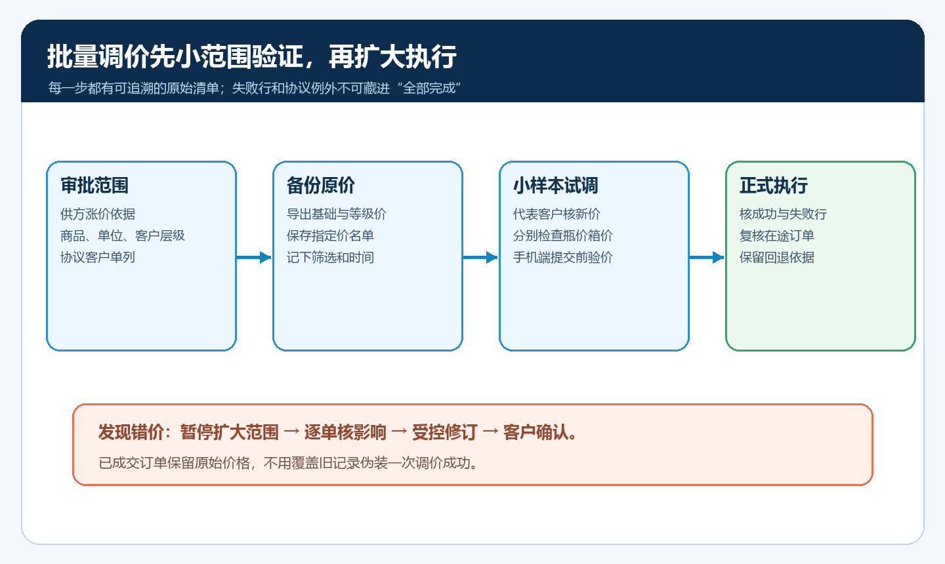This screenshot has height=564, width=945.
Task: Select the "小样本试调" card heading
Action: tap(556, 186)
